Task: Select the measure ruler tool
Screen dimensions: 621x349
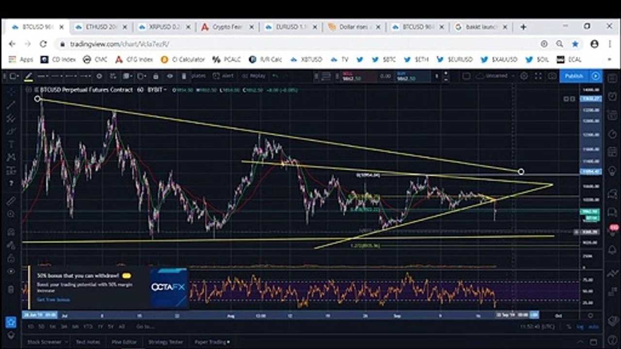Action: 11,200
